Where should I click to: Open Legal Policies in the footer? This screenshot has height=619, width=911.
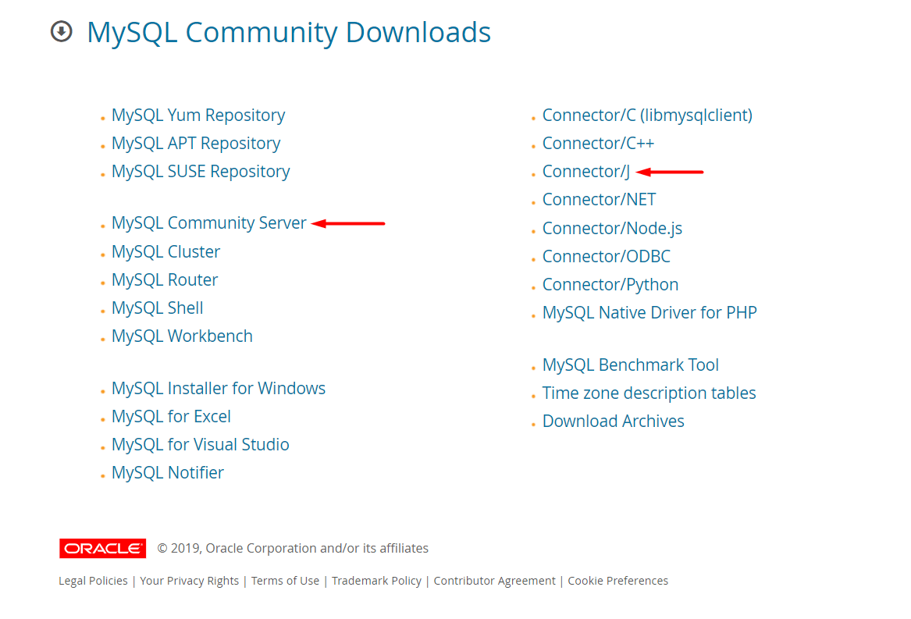coord(93,581)
